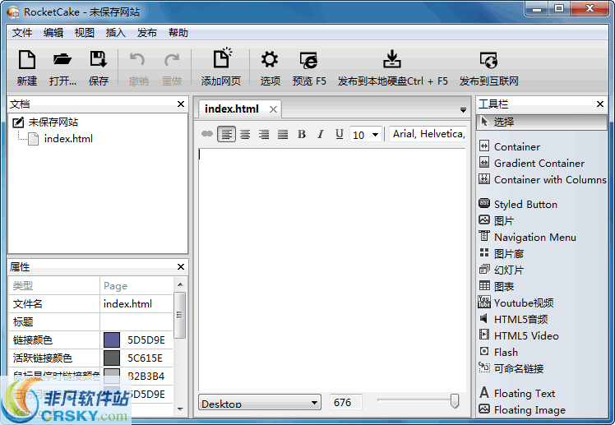Click the 活跃链接颜色 color swatch
Viewport: 615px width, 425px height.
pos(112,358)
